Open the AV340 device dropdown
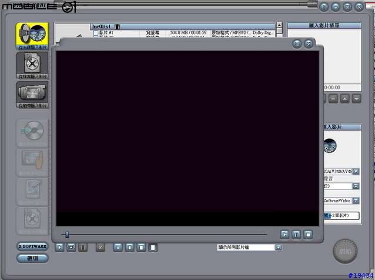375x280 pixels. click(356, 172)
